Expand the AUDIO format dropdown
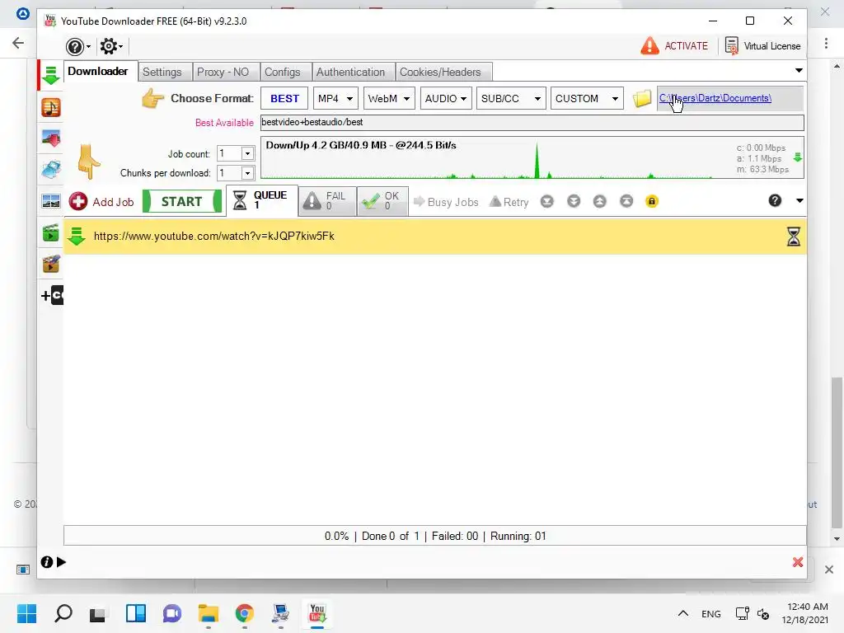Viewport: 844px width, 633px height. (x=446, y=99)
